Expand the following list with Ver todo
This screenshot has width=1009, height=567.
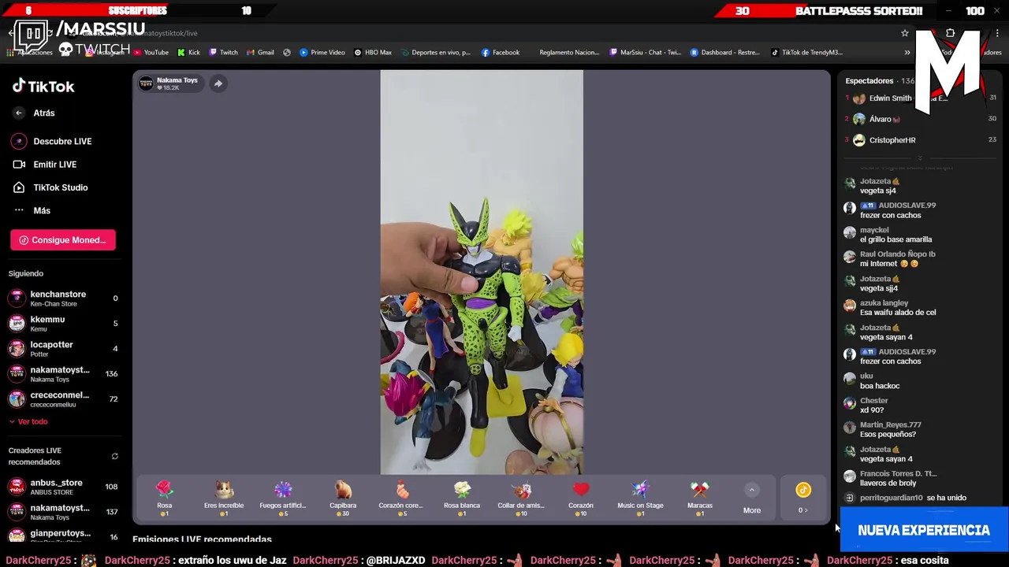click(x=28, y=421)
